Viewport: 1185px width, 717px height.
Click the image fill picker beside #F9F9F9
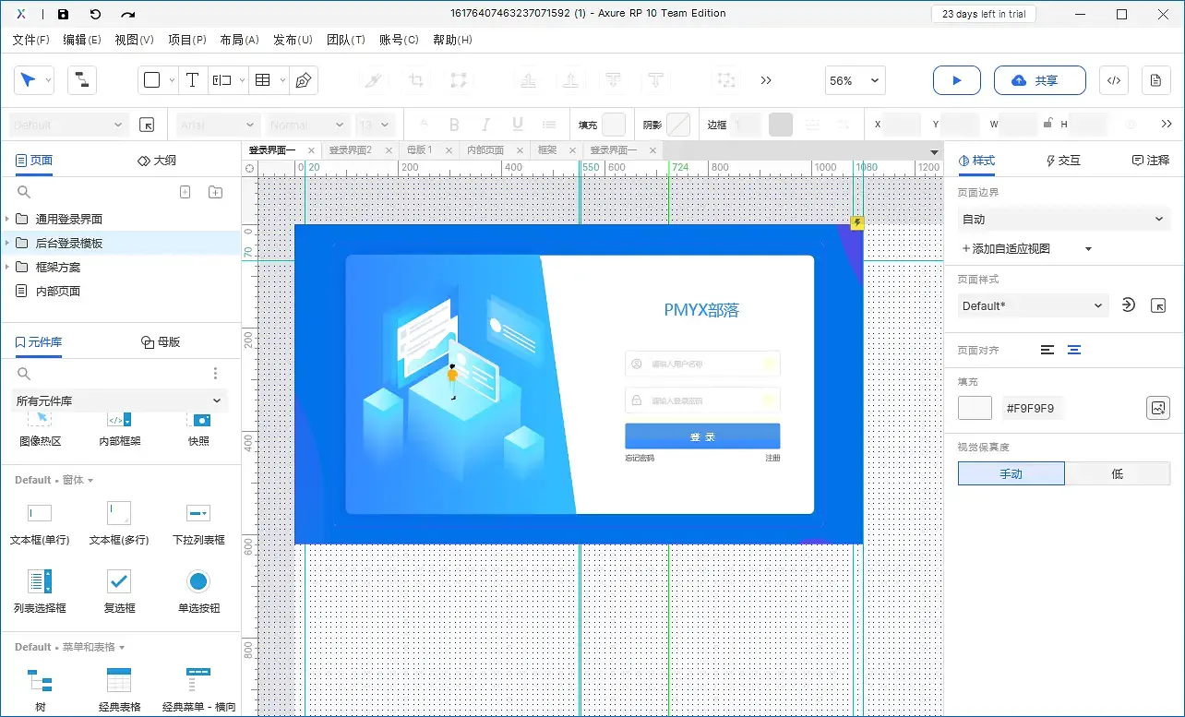pos(1158,407)
